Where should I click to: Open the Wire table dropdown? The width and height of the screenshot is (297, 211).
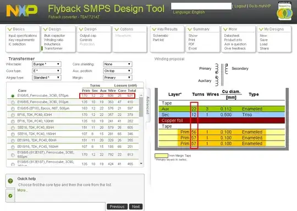pyautogui.click(x=47, y=64)
